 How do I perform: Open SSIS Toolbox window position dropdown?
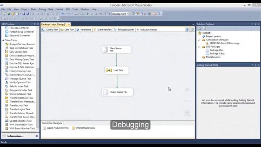[32, 24]
